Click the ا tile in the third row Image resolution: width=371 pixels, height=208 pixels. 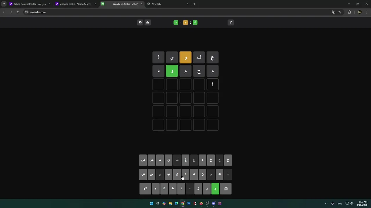click(212, 84)
